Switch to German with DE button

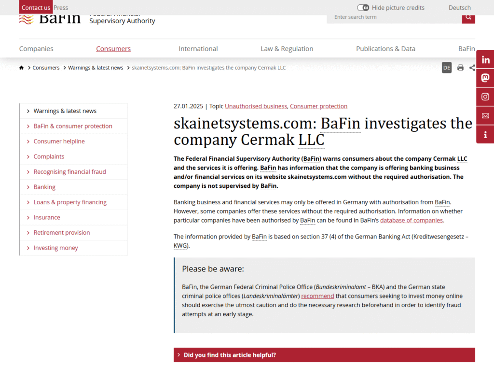click(447, 68)
